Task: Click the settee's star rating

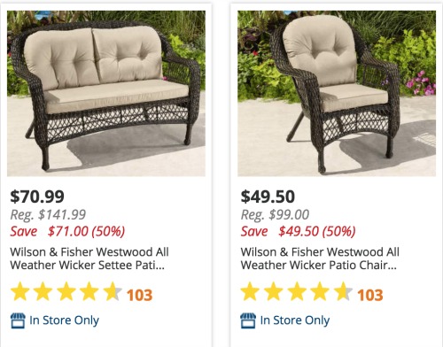Action: point(66,291)
